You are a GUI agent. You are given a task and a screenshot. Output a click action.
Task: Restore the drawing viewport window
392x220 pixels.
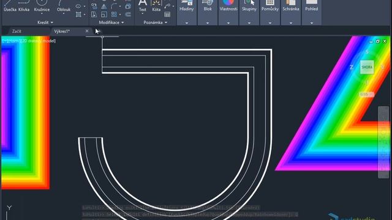coord(377,41)
